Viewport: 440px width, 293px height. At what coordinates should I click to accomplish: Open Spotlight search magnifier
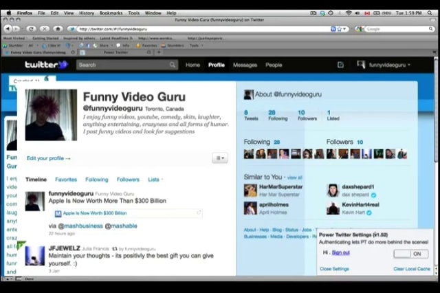pyautogui.click(x=430, y=13)
